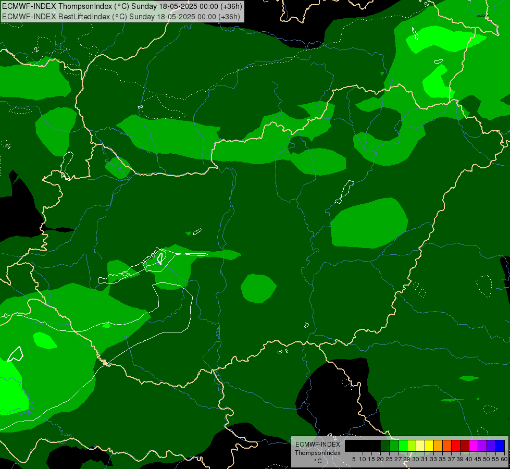
Task: Click the legend tick value 50
Action: click(x=487, y=459)
